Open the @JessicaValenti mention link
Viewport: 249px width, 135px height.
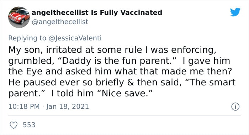tap(75, 38)
